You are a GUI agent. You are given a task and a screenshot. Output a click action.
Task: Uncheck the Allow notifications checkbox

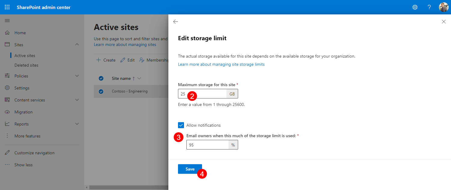point(181,125)
